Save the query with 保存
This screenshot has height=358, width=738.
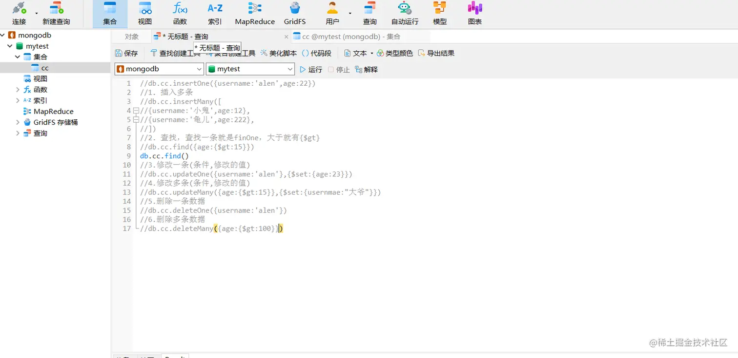click(126, 53)
